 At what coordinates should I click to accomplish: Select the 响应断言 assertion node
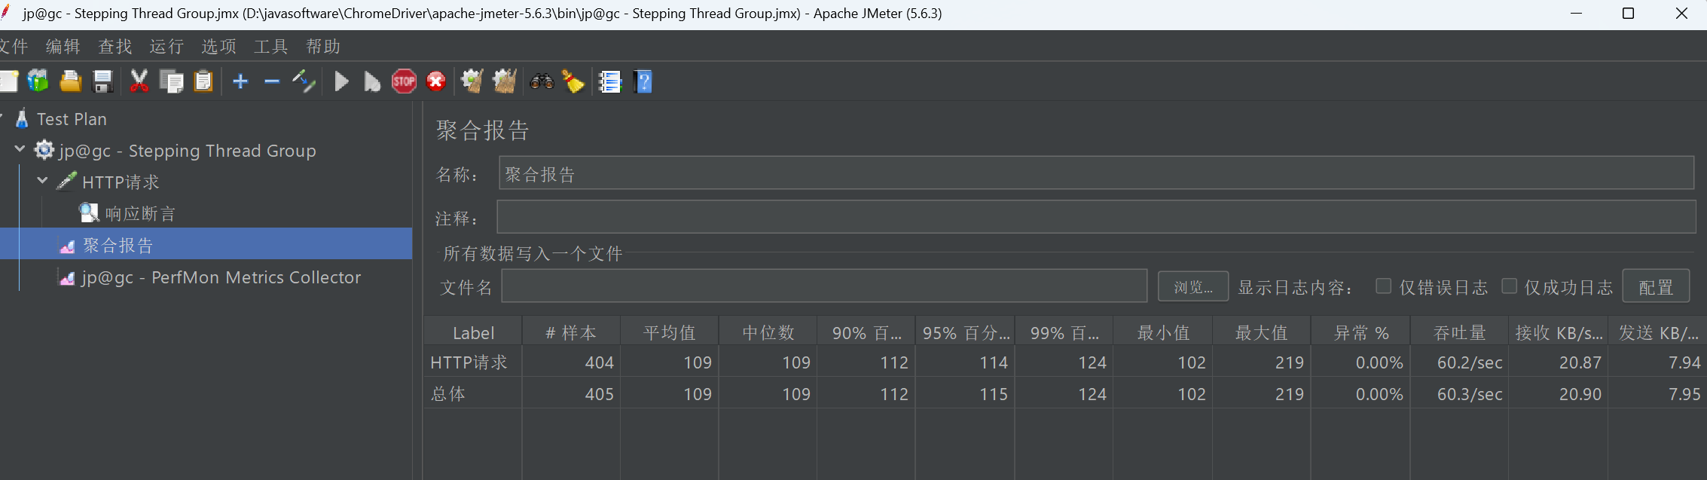click(x=140, y=214)
